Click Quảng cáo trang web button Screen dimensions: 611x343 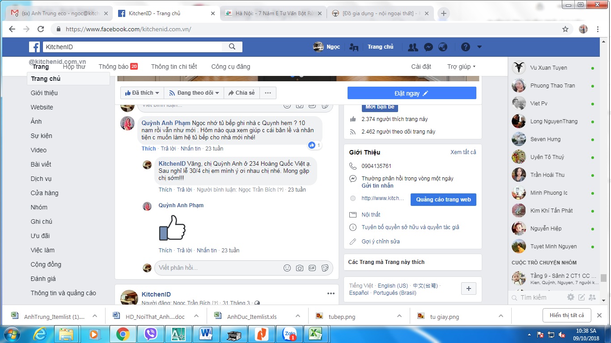click(443, 200)
